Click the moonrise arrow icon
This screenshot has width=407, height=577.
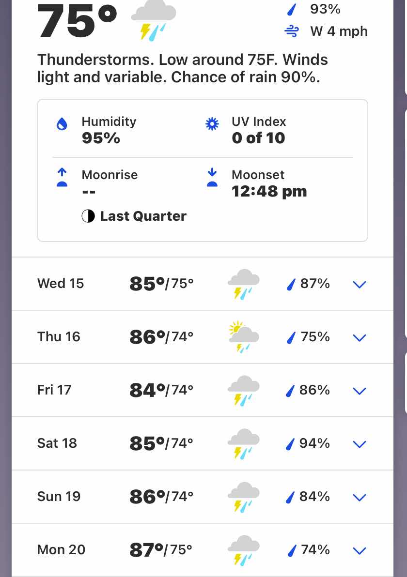coord(62,177)
